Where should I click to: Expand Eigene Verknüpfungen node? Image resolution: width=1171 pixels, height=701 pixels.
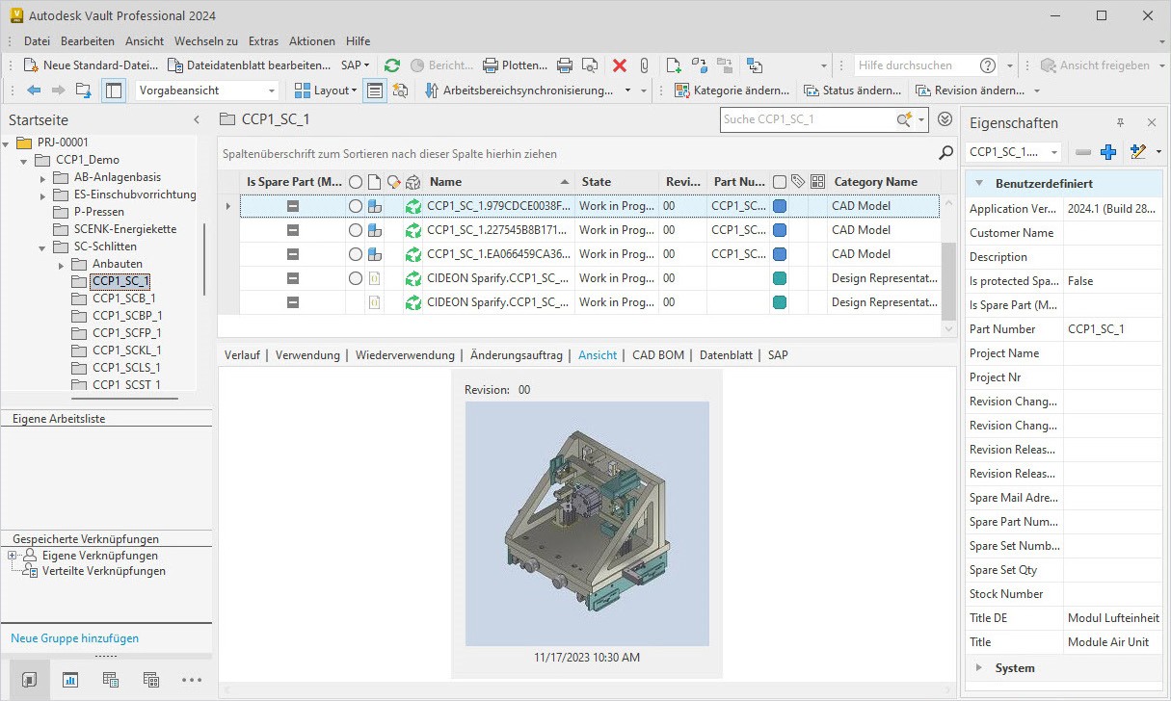13,556
